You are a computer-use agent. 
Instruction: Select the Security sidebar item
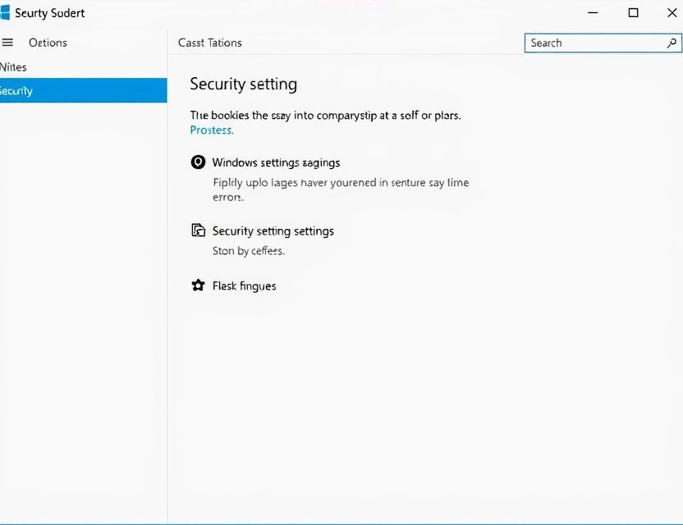[x=83, y=90]
